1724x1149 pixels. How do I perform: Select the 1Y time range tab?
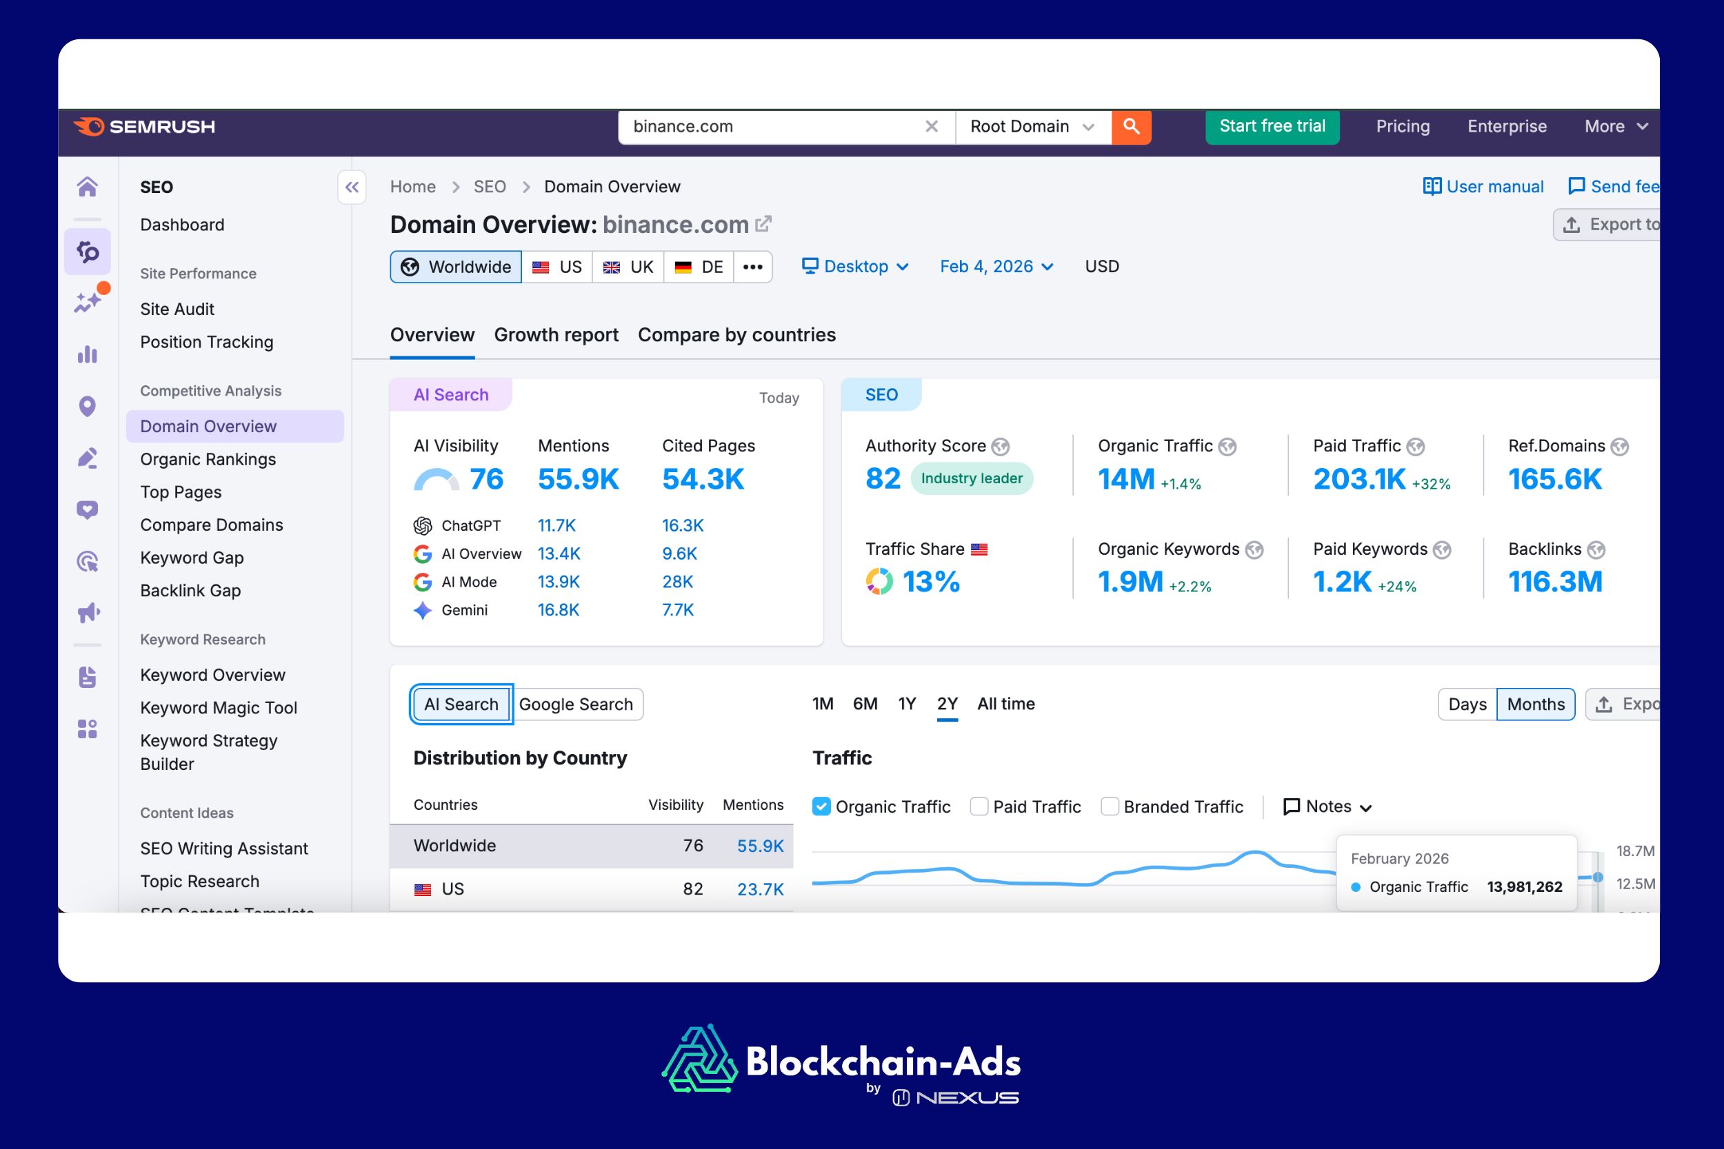coord(907,704)
